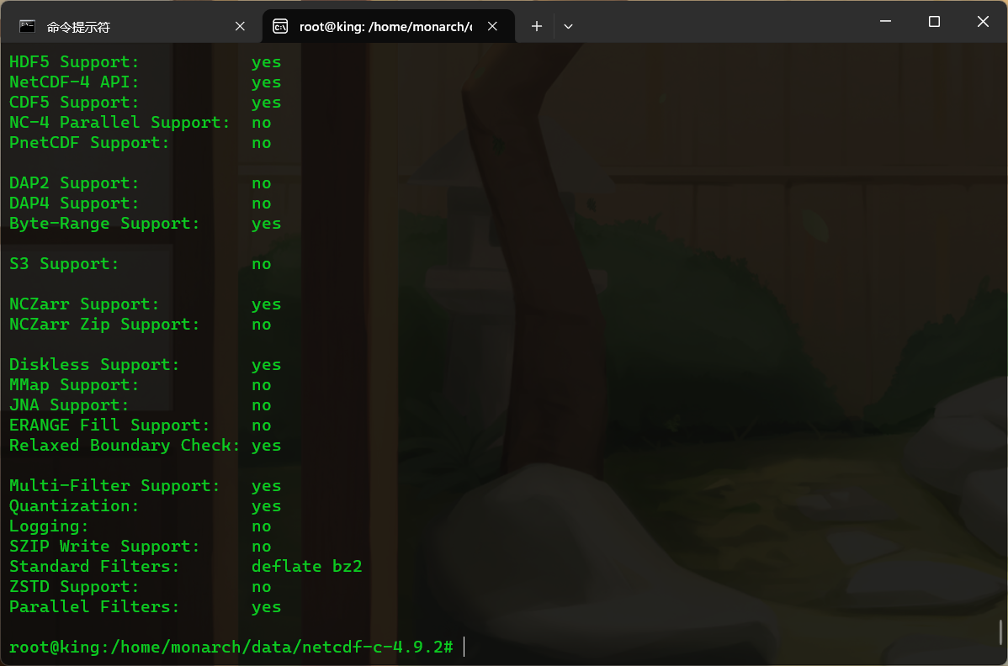The height and width of the screenshot is (666, 1008).
Task: Click the terminal scrollbar thumb
Action: (x=1001, y=632)
